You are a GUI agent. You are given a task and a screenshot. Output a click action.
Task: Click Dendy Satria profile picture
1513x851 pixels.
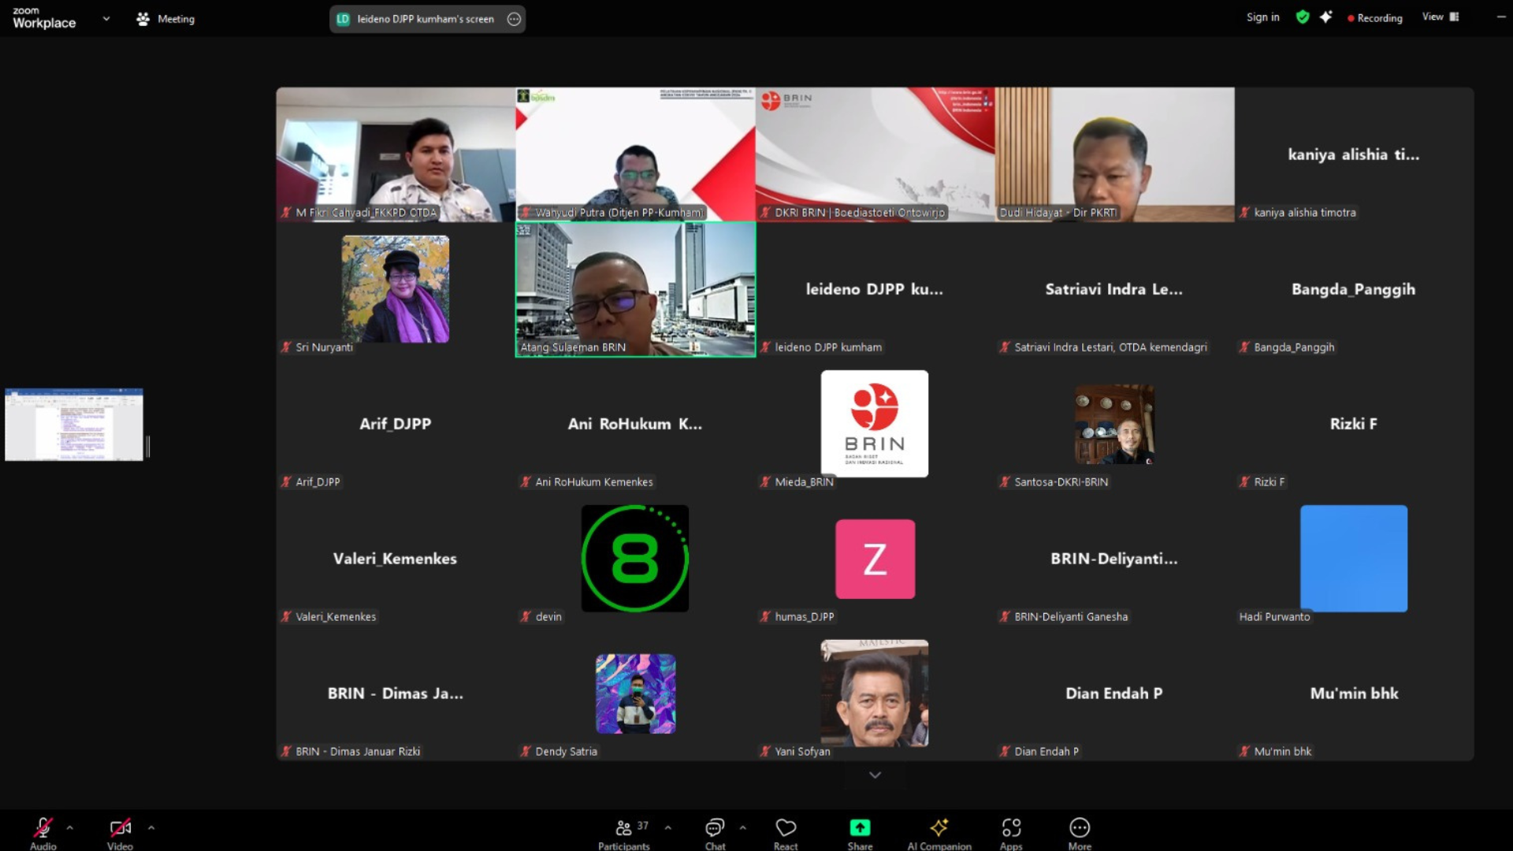(635, 693)
